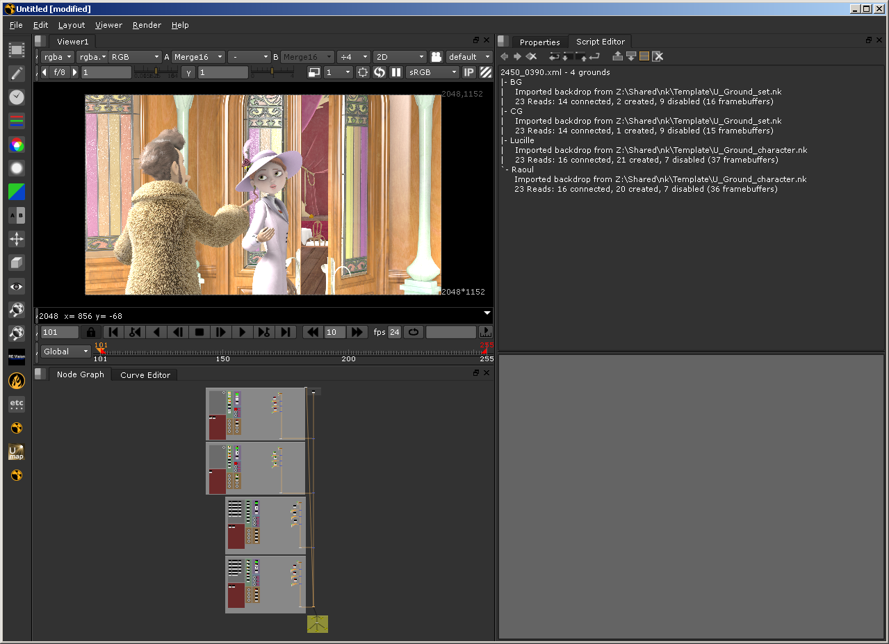This screenshot has height=644, width=889.
Task: Open the Global frame range dropdown
Action: click(66, 352)
